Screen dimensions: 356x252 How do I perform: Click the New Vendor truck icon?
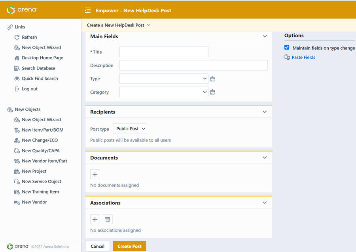click(17, 202)
